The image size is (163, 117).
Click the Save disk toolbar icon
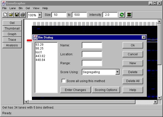17,15
